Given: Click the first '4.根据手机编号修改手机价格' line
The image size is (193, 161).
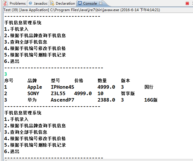Looking at the screenshot, I should coord(35,48).
